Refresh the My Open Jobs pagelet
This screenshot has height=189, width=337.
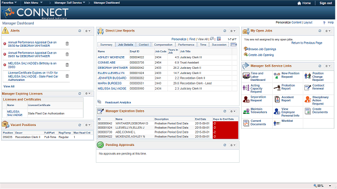point(320,31)
